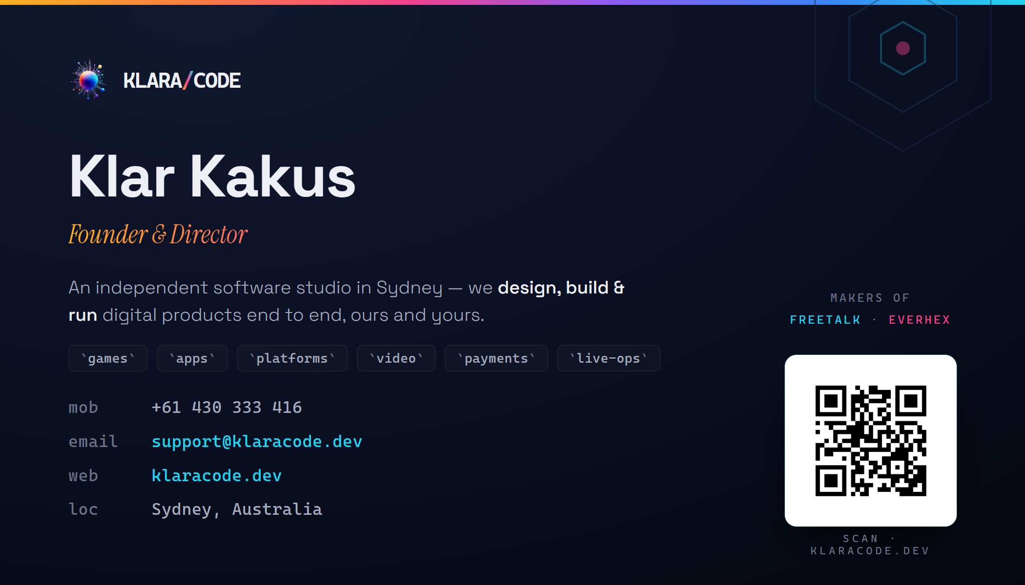The width and height of the screenshot is (1025, 585).
Task: Click the Klar Kakus name heading
Action: (212, 176)
